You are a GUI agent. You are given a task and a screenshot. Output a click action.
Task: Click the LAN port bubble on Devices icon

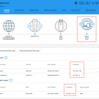81,24
